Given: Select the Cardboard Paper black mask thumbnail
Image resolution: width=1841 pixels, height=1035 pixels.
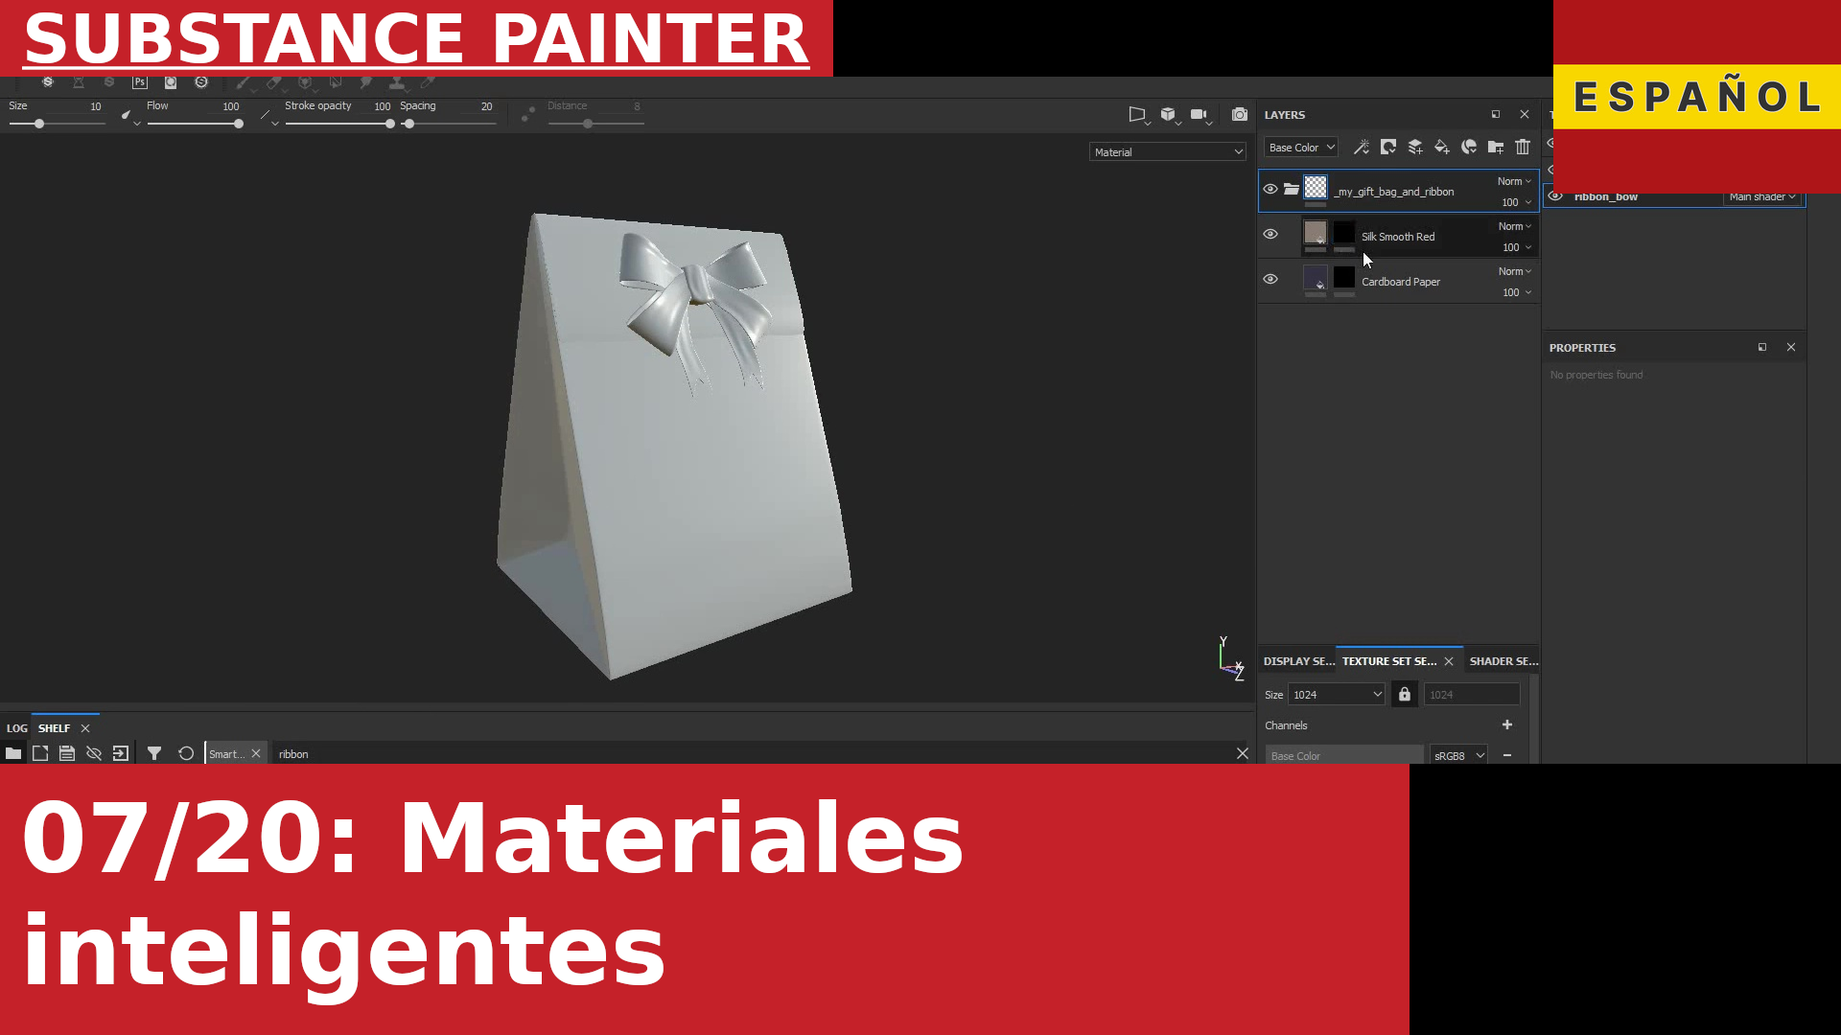Looking at the screenshot, I should [1344, 277].
